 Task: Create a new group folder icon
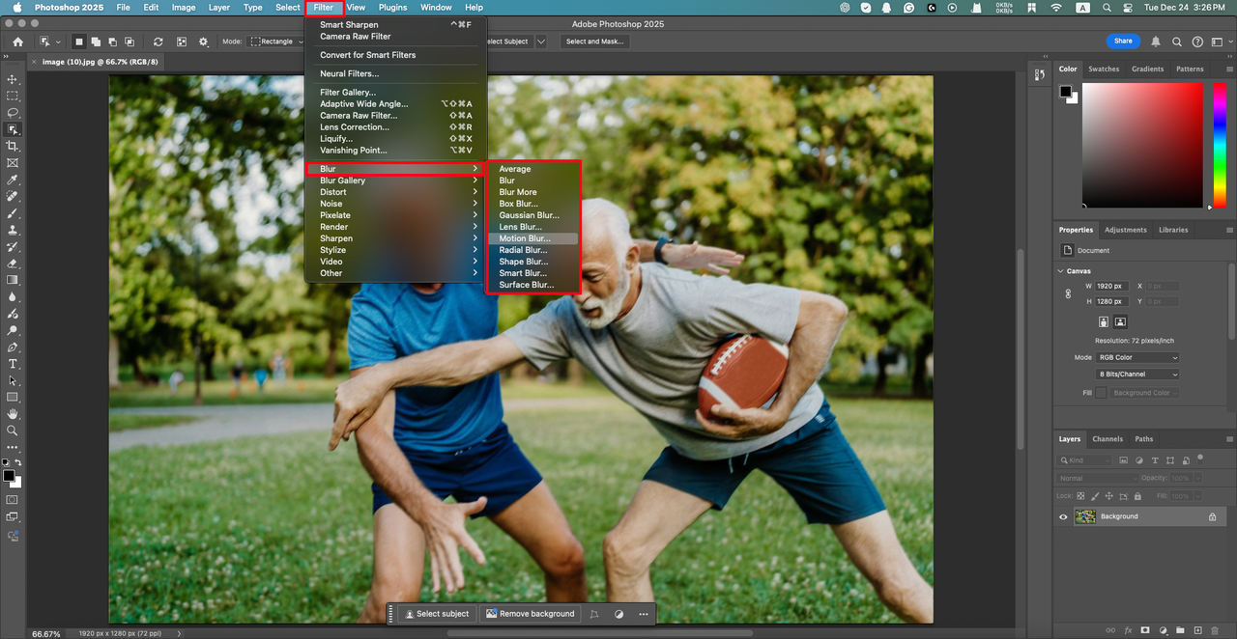coord(1178,629)
